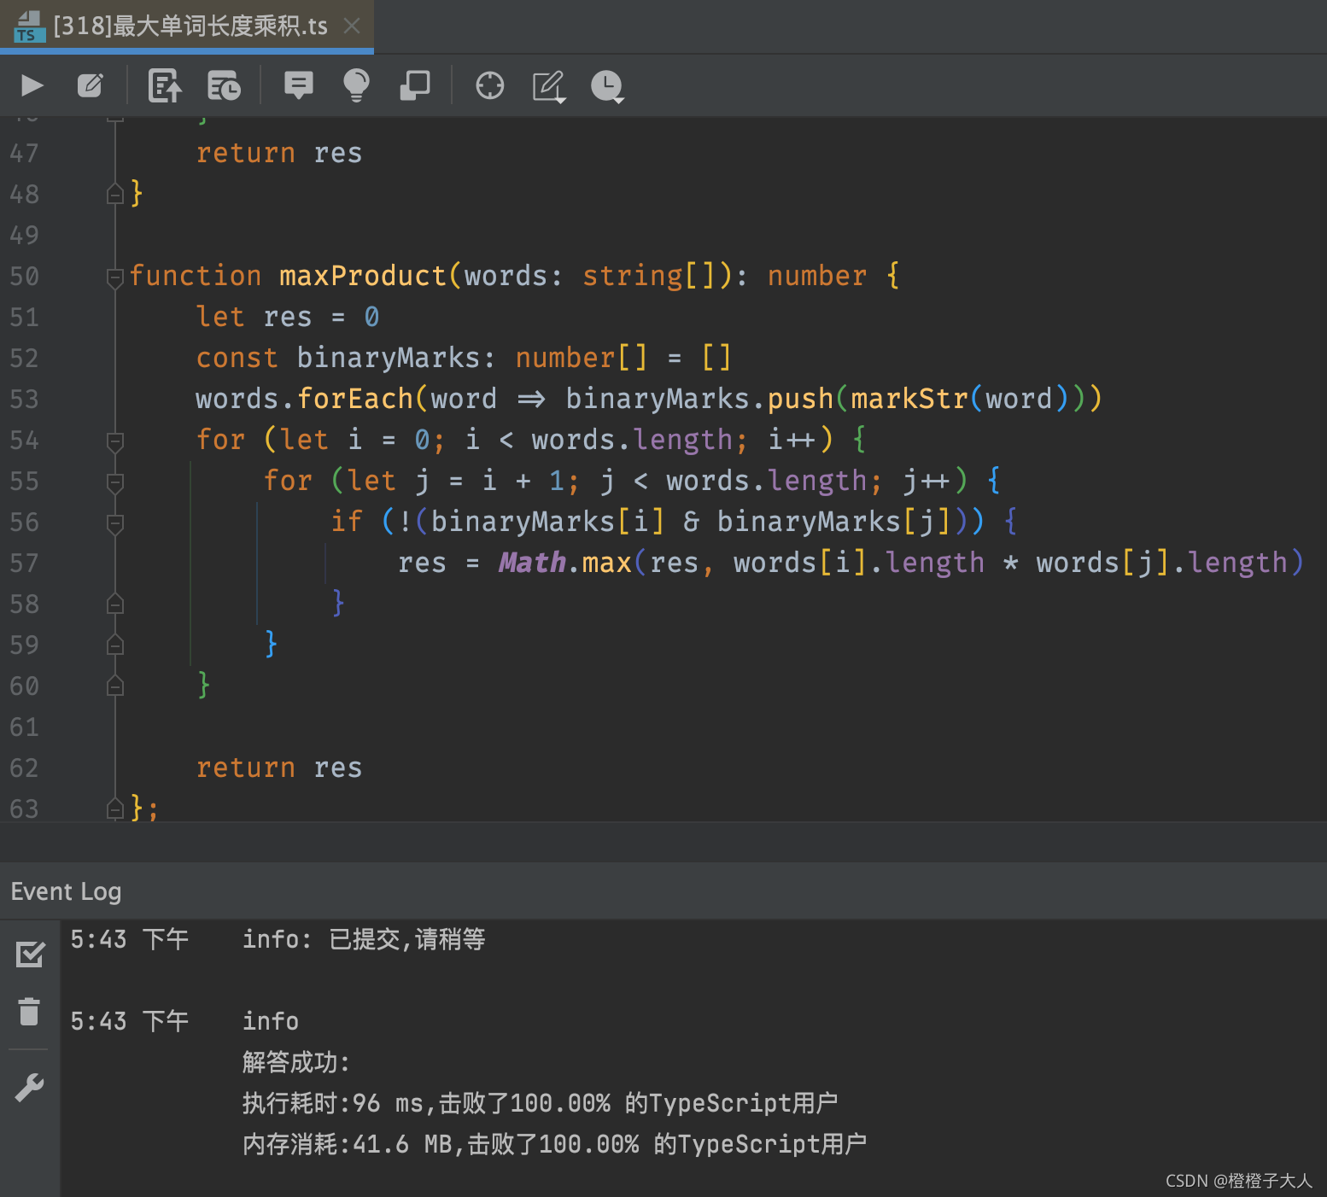Click the Event Log panel title
The height and width of the screenshot is (1197, 1327).
pyautogui.click(x=66, y=891)
